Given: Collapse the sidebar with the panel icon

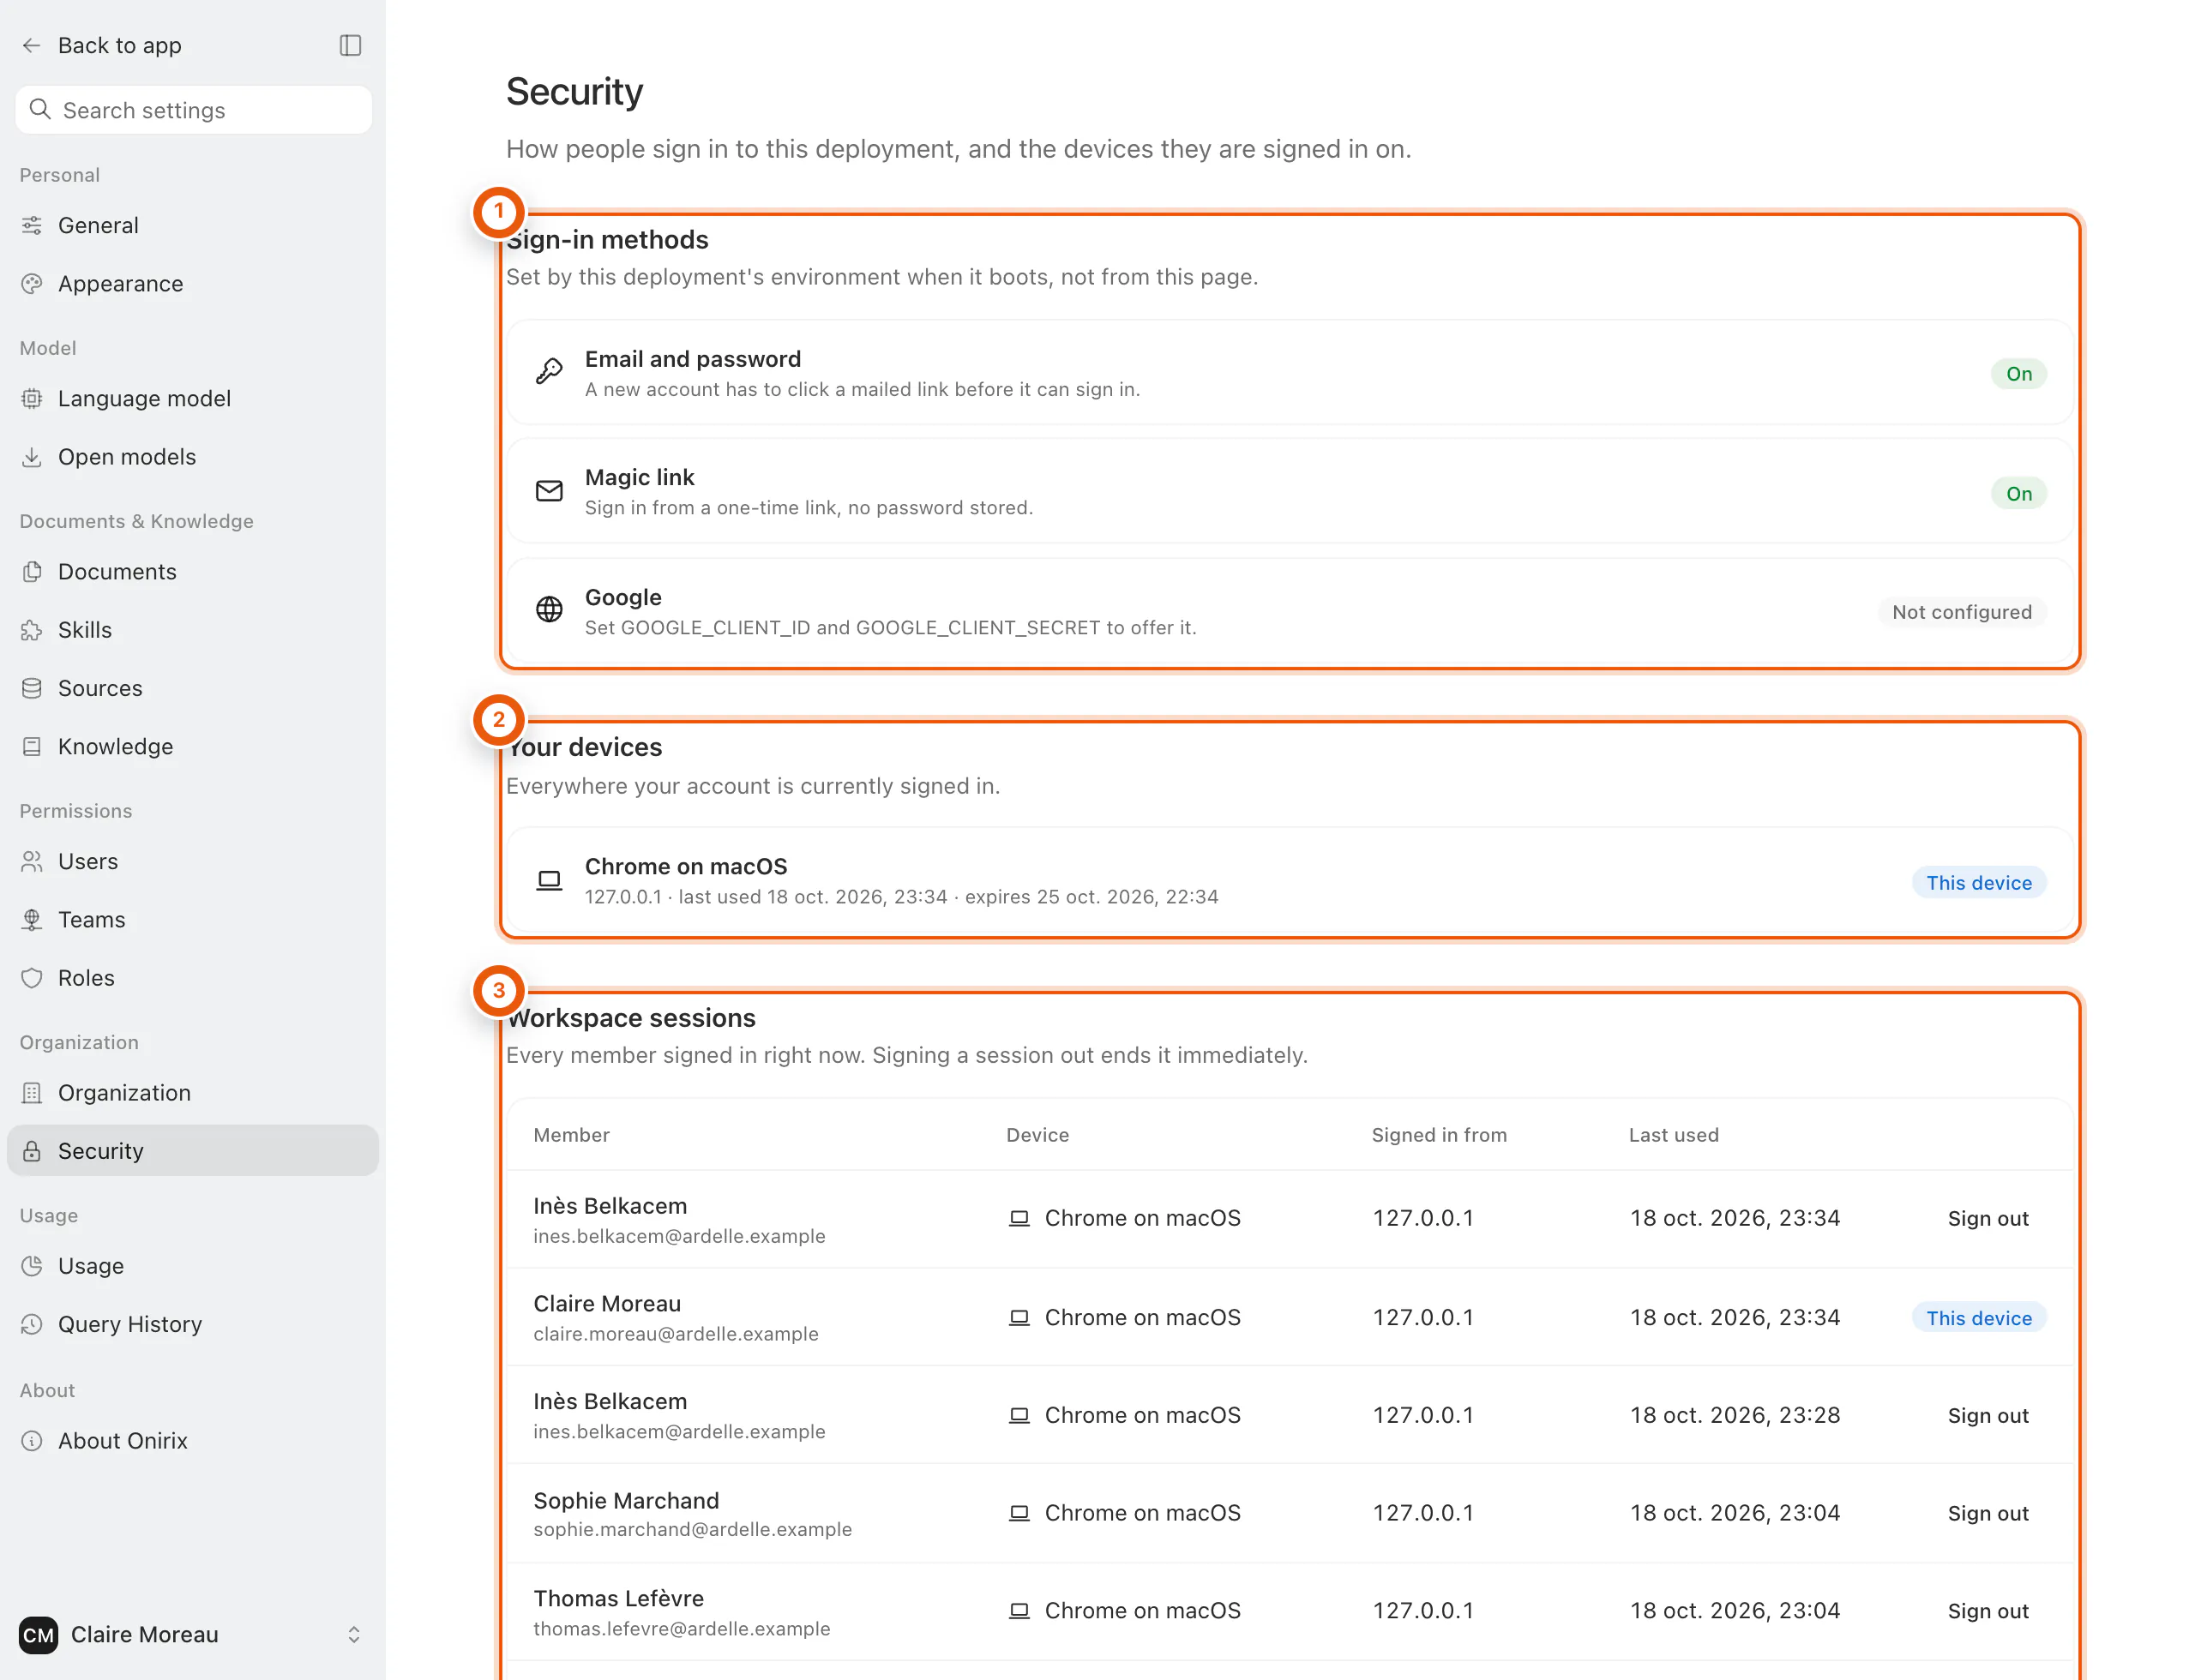Looking at the screenshot, I should [x=350, y=45].
